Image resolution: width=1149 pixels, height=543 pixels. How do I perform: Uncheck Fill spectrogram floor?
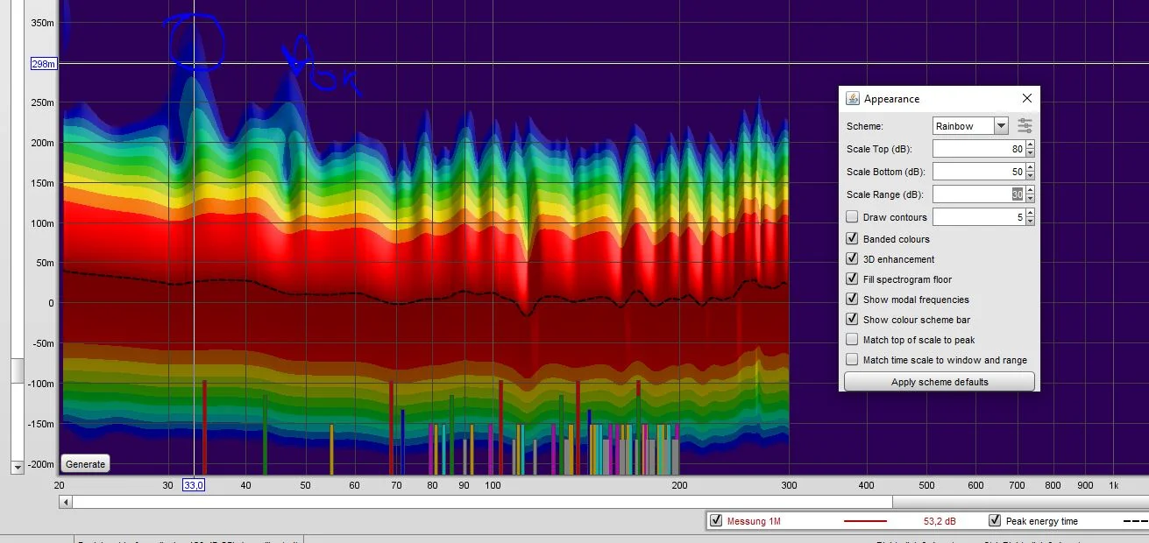(852, 279)
